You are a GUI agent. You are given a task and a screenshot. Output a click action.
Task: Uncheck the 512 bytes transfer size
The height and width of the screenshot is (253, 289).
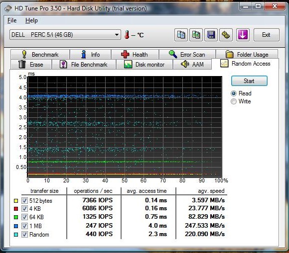(x=24, y=200)
